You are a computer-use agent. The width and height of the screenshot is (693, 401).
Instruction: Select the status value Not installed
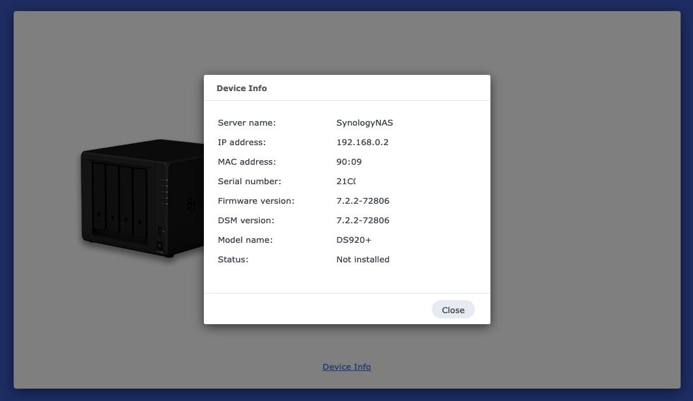coord(363,259)
